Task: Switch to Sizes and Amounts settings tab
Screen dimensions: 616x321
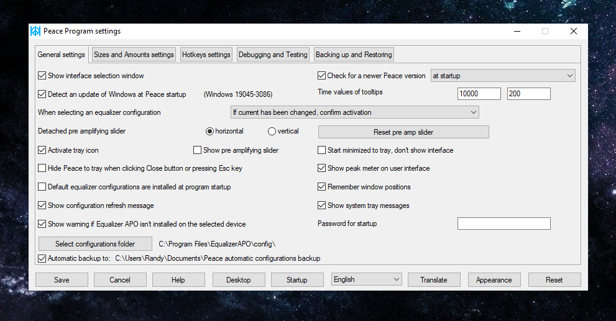Action: (x=134, y=55)
